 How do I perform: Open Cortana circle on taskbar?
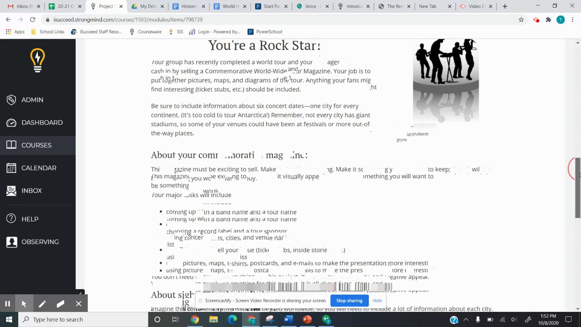[157, 319]
